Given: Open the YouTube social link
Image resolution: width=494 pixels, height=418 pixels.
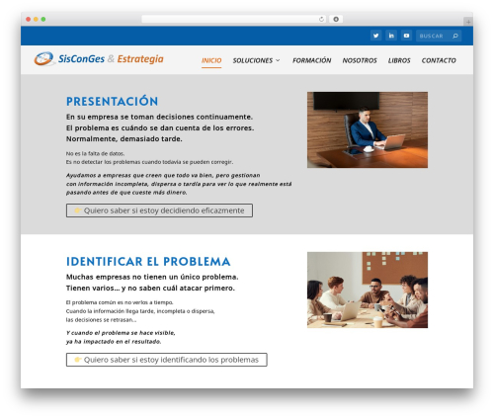Looking at the screenshot, I should [406, 36].
